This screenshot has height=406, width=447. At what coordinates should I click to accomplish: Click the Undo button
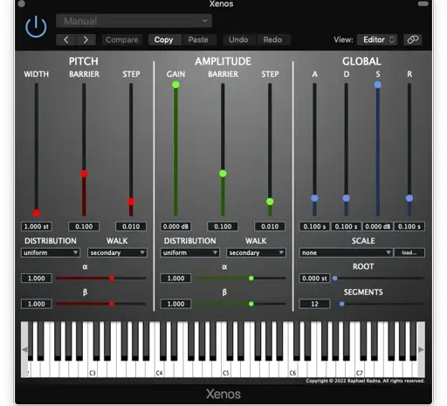pyautogui.click(x=238, y=39)
